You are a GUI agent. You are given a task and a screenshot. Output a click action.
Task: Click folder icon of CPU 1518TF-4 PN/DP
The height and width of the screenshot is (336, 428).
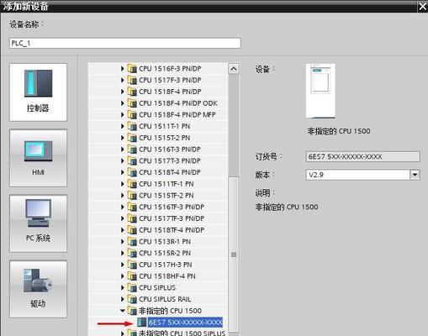(132, 229)
